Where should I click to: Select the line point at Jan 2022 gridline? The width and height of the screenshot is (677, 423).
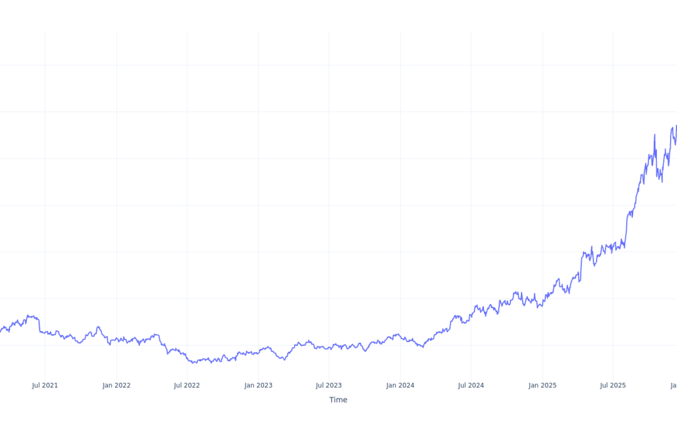click(x=117, y=340)
